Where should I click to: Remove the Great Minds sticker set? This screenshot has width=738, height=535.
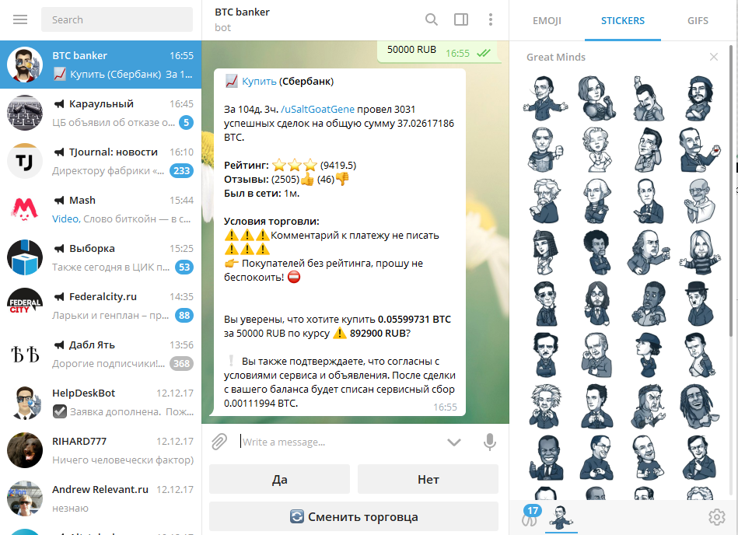(714, 57)
